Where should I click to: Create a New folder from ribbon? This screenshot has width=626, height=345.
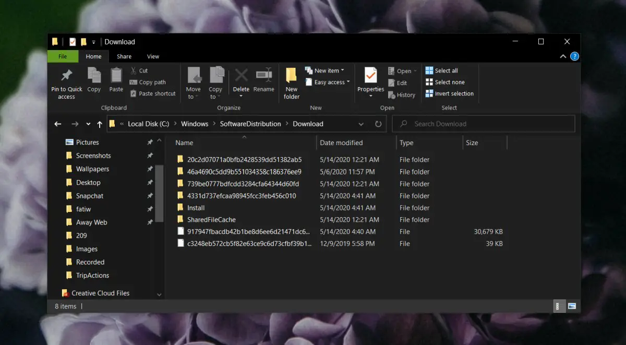click(x=291, y=76)
